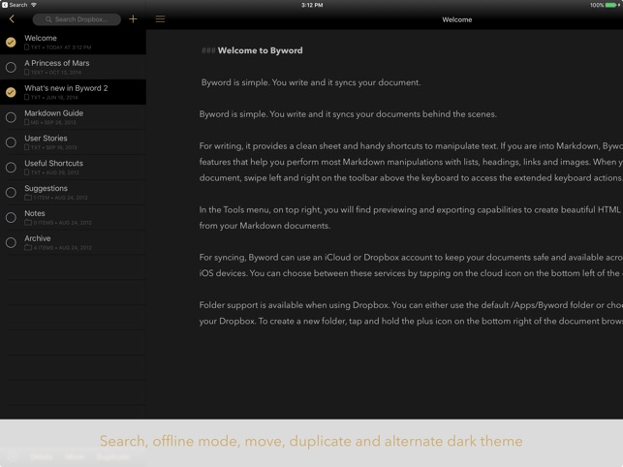Uncheck What's new in Byword 2
Screen dimensions: 623x467
click(11, 92)
